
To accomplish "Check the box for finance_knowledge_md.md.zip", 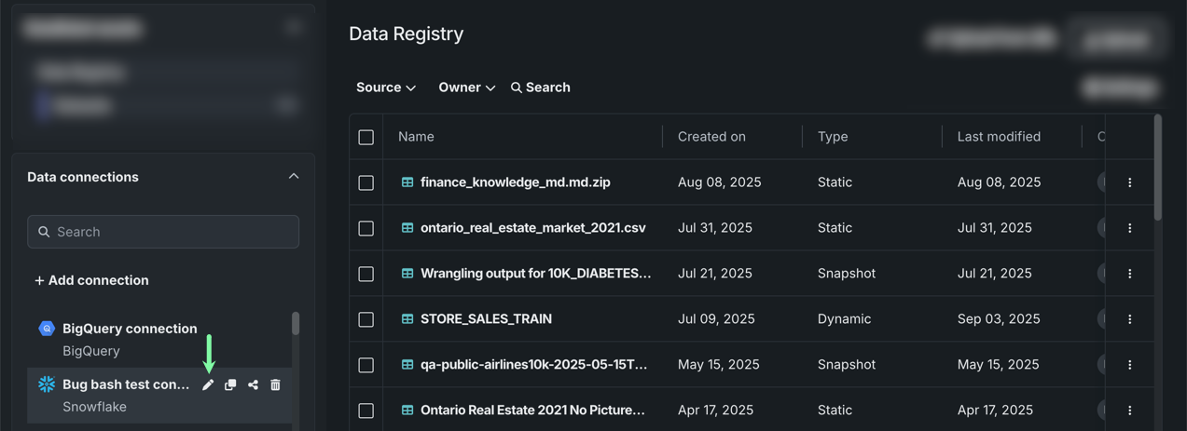I will tap(366, 182).
